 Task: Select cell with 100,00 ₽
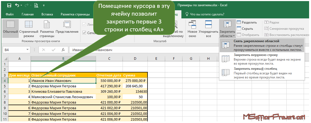[x=109, y=97]
